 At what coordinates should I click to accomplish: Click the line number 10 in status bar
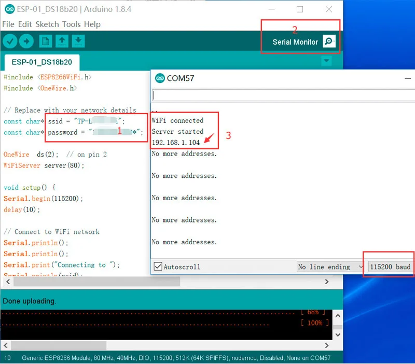point(7,358)
